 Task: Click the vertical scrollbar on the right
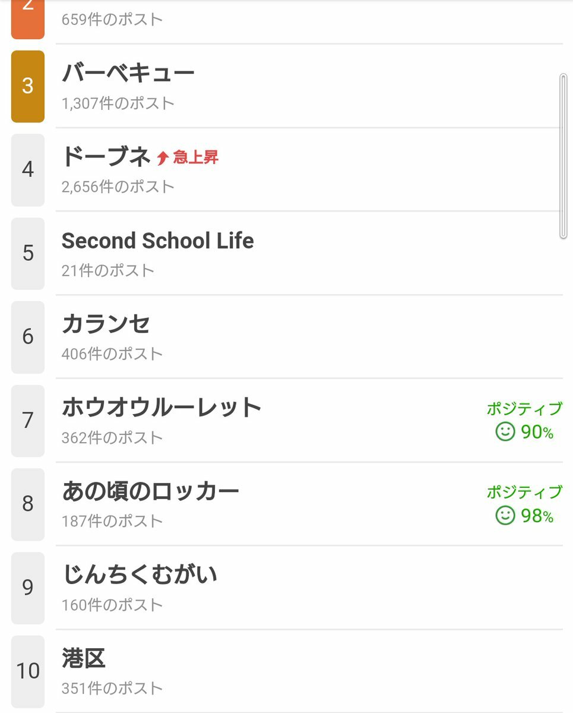[x=563, y=156]
